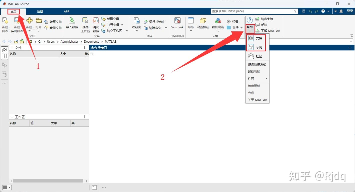Click the 运行并计时 run and time icon
This screenshot has height=192, width=355.
coord(155,22)
